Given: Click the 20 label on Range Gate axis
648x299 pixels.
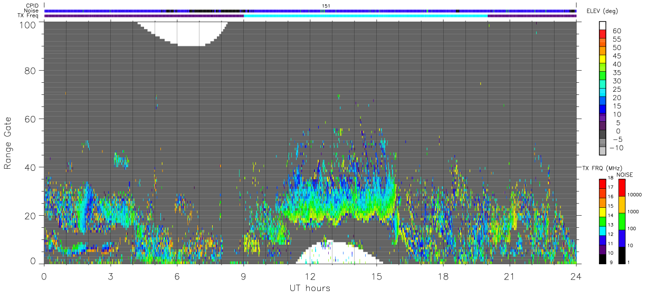Looking at the screenshot, I should click(30, 216).
